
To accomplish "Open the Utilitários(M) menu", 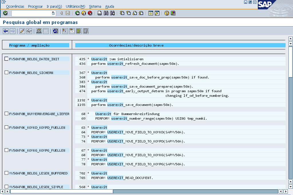I will 75,6.
